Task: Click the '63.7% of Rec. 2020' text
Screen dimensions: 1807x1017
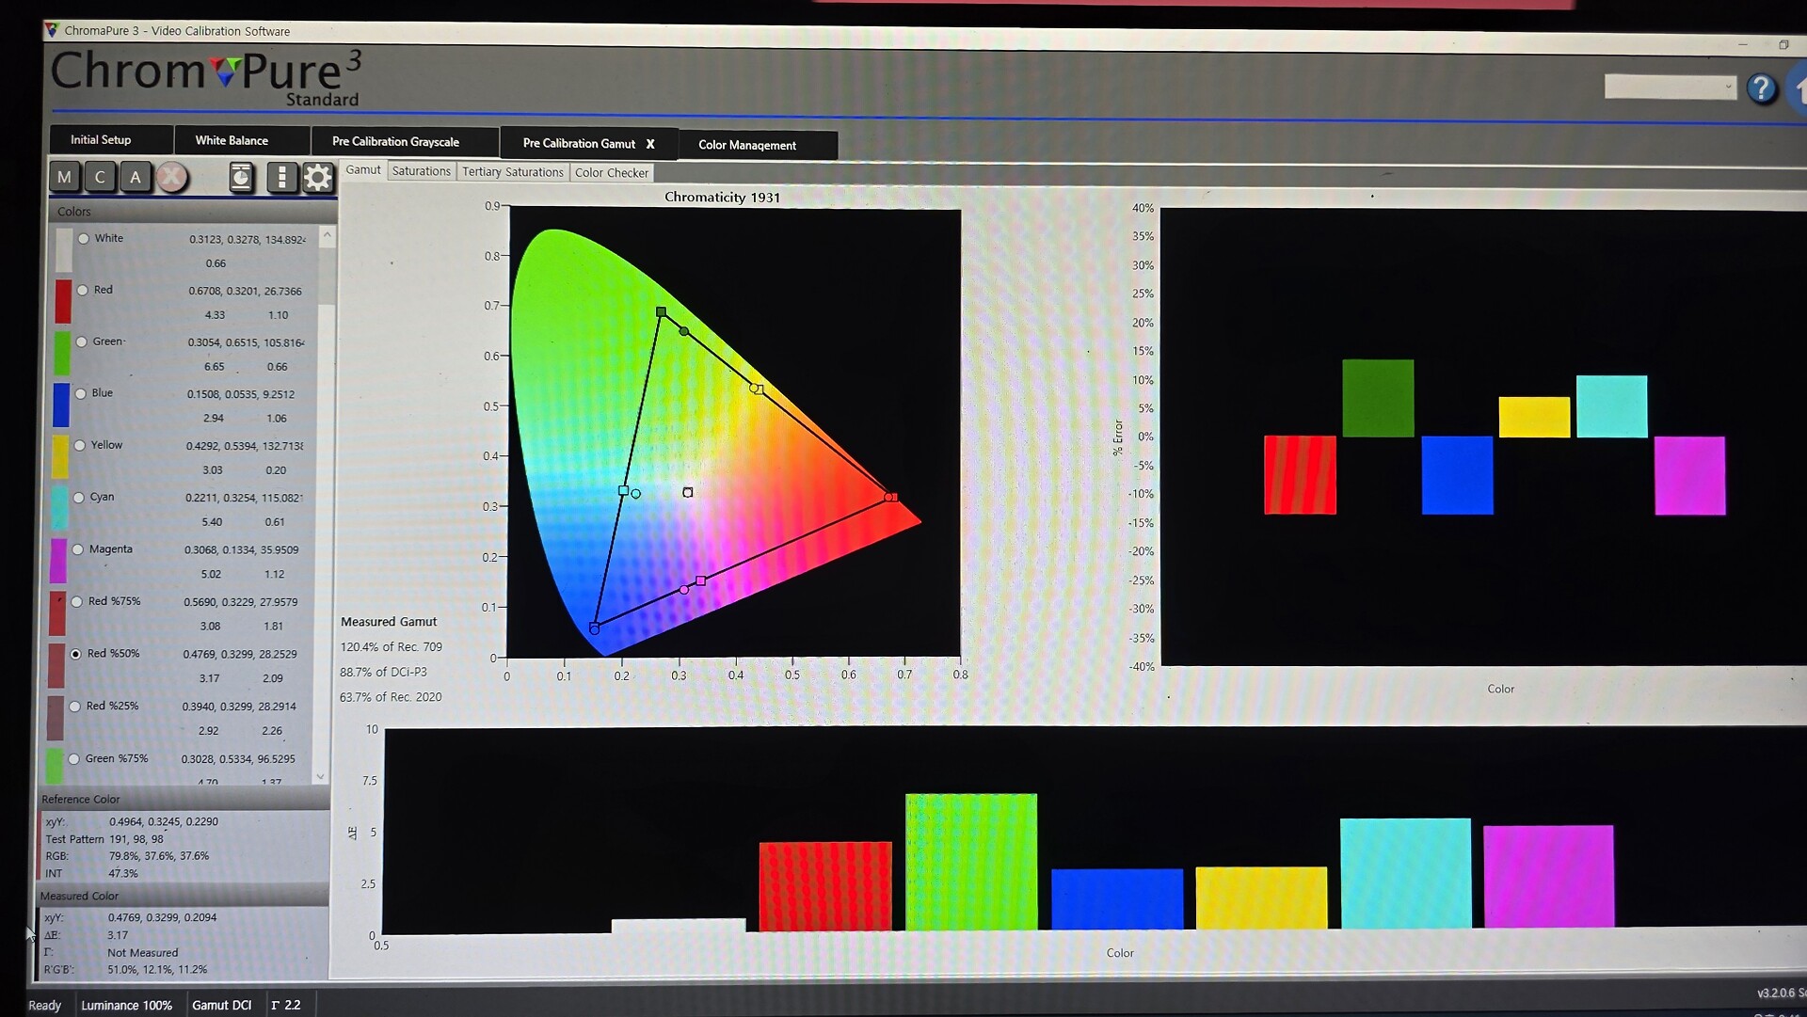Action: pyautogui.click(x=391, y=697)
